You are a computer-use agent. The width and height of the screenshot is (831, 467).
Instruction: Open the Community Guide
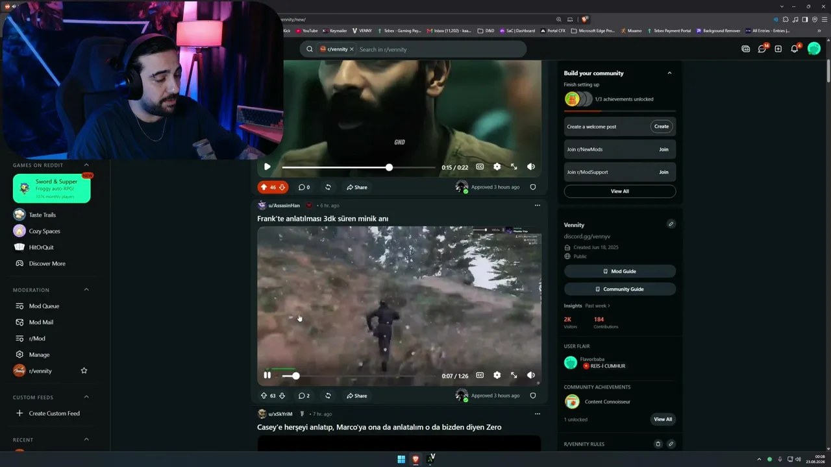coord(620,289)
